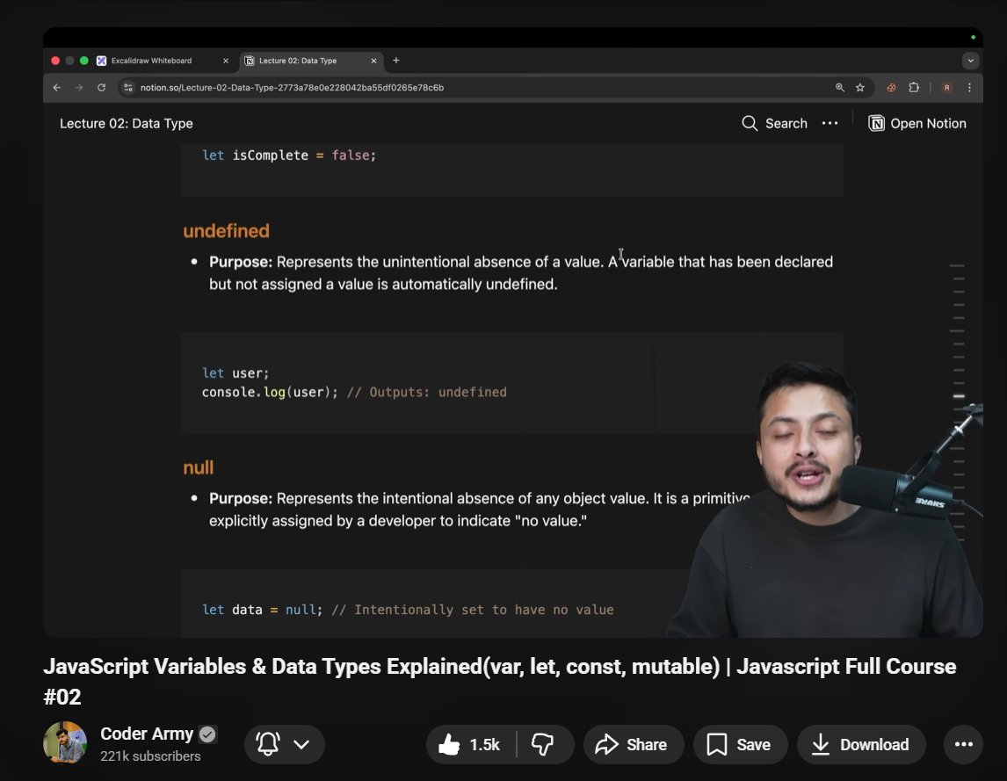Click the Share button under the video
The image size is (1007, 781).
tap(633, 744)
